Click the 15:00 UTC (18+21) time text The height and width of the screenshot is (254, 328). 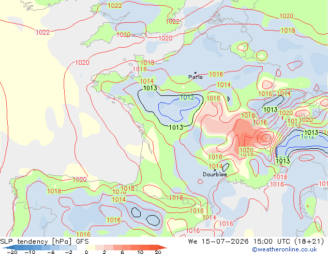coord(289,242)
